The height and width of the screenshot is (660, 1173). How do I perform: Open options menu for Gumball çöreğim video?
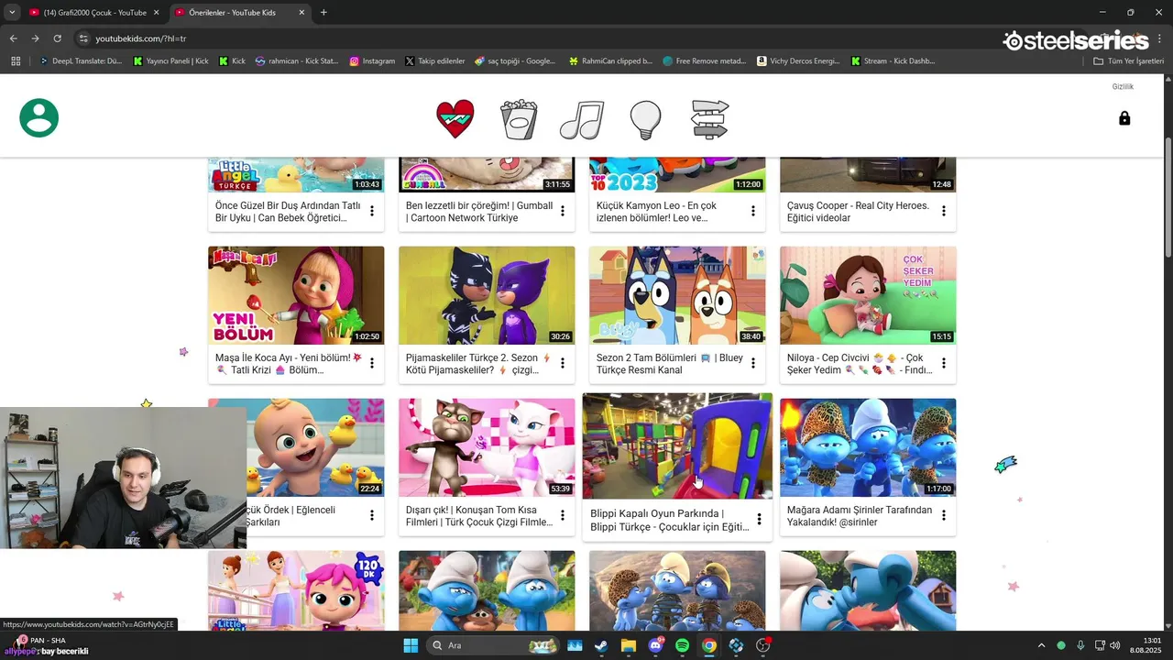[x=563, y=212]
